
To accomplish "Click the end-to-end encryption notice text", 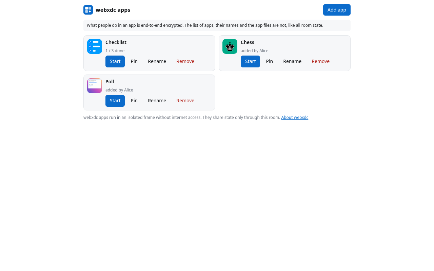I will coord(205,25).
